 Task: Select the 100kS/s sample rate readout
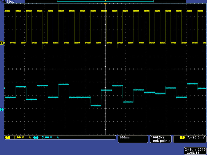tap(161, 137)
